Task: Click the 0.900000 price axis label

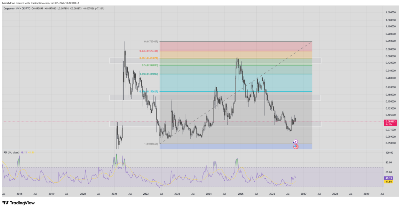Action: click(391, 34)
